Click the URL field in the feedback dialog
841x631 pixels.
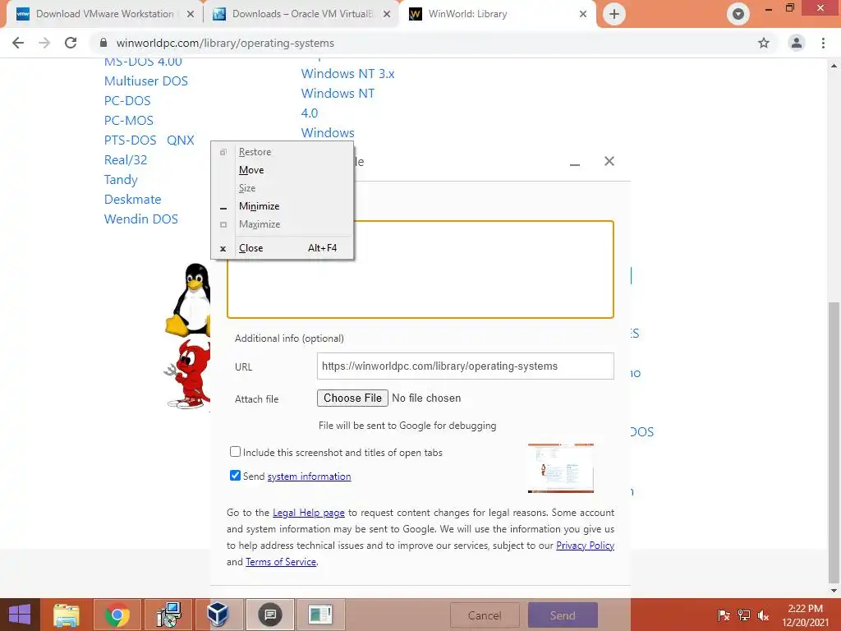tap(465, 366)
